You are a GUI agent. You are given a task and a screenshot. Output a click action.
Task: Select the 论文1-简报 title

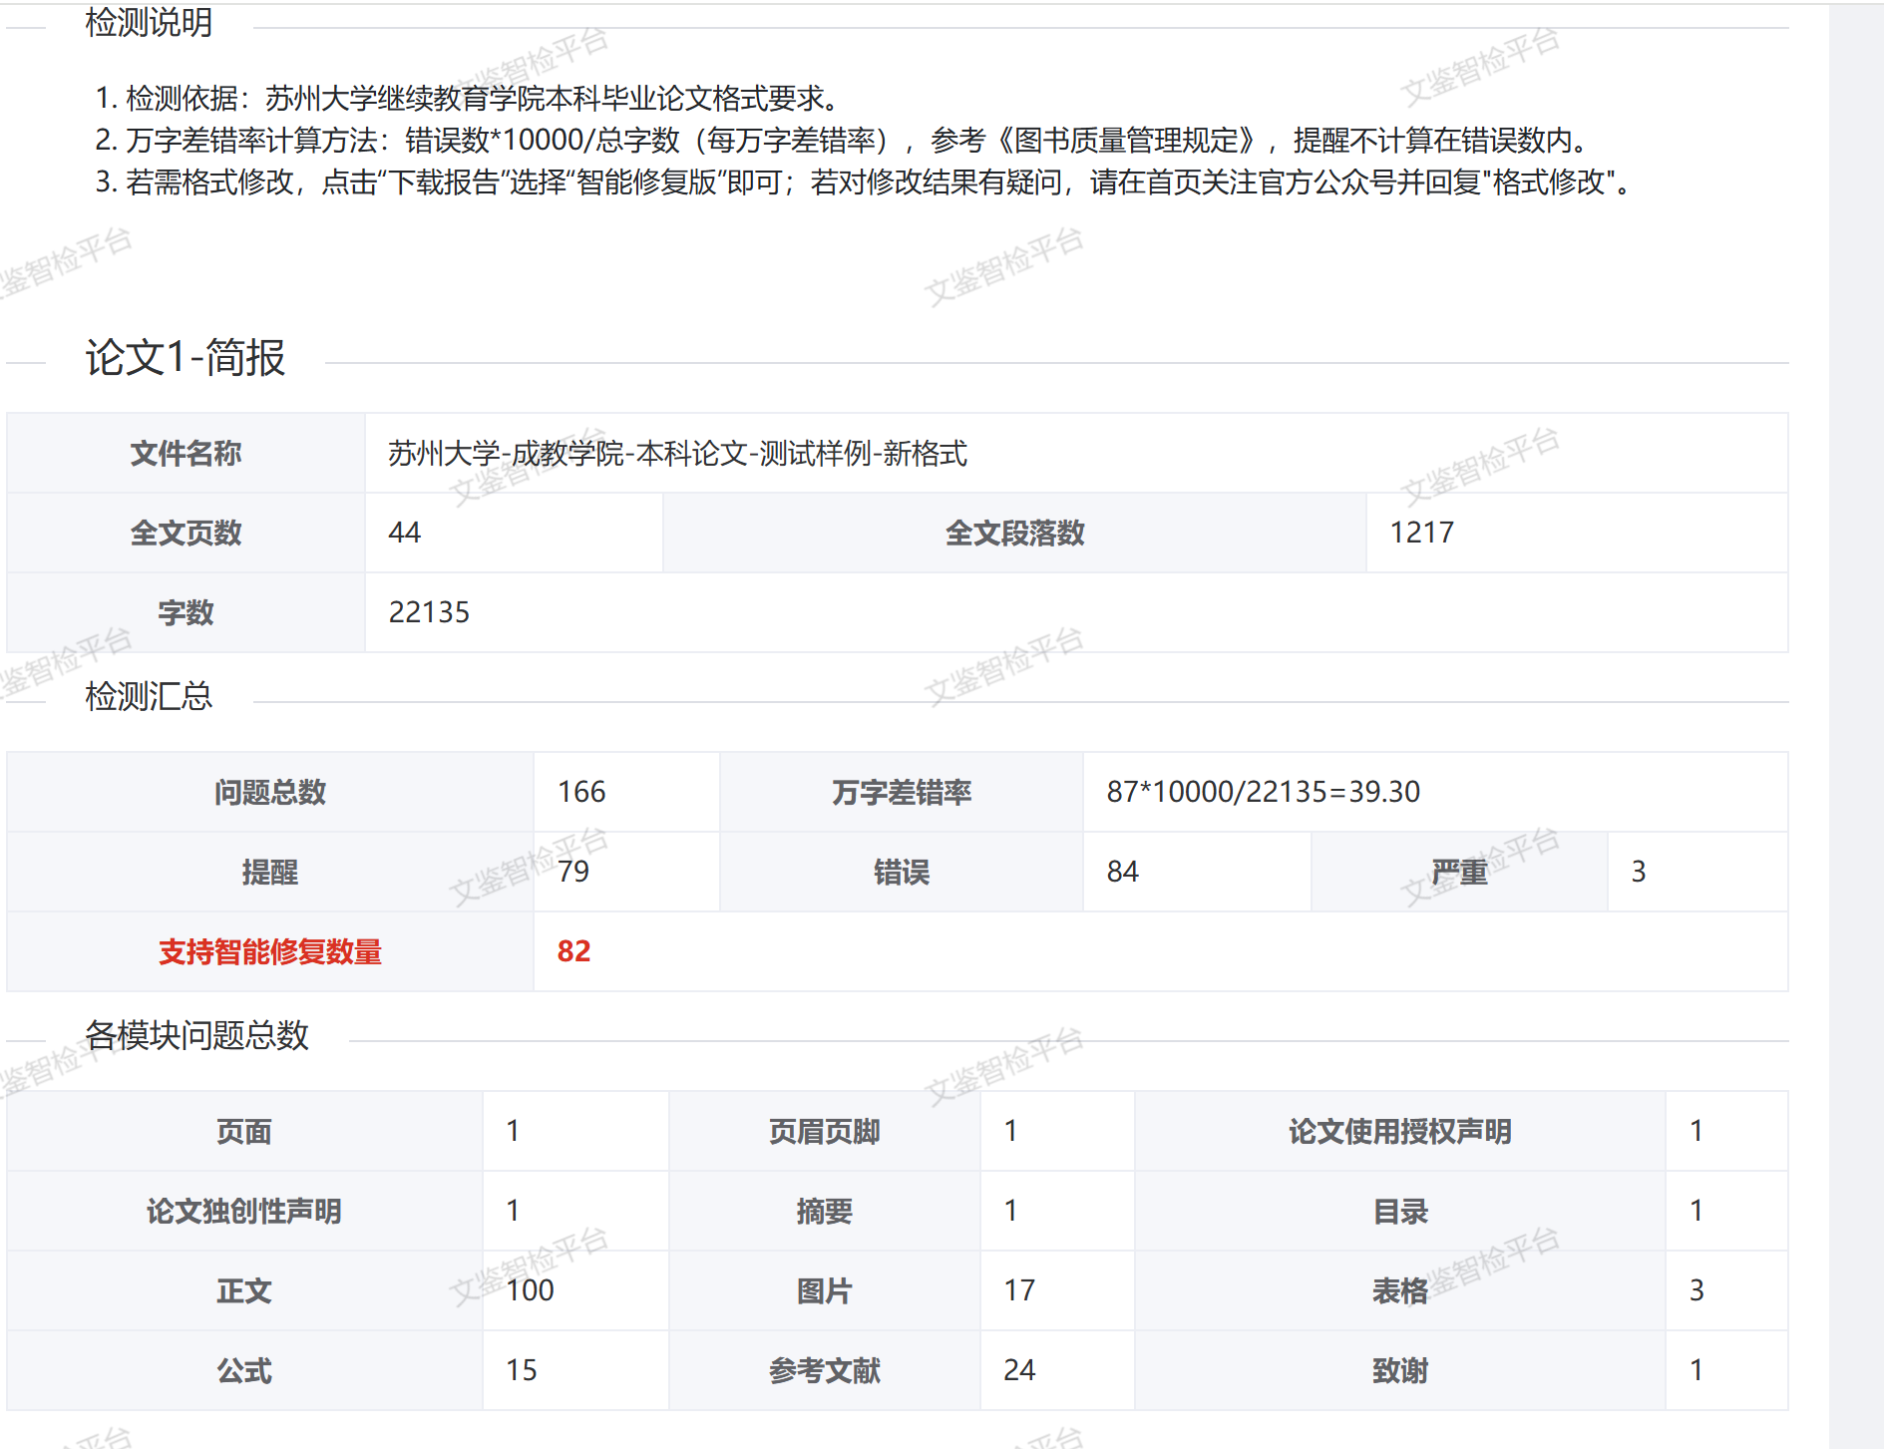click(x=186, y=357)
